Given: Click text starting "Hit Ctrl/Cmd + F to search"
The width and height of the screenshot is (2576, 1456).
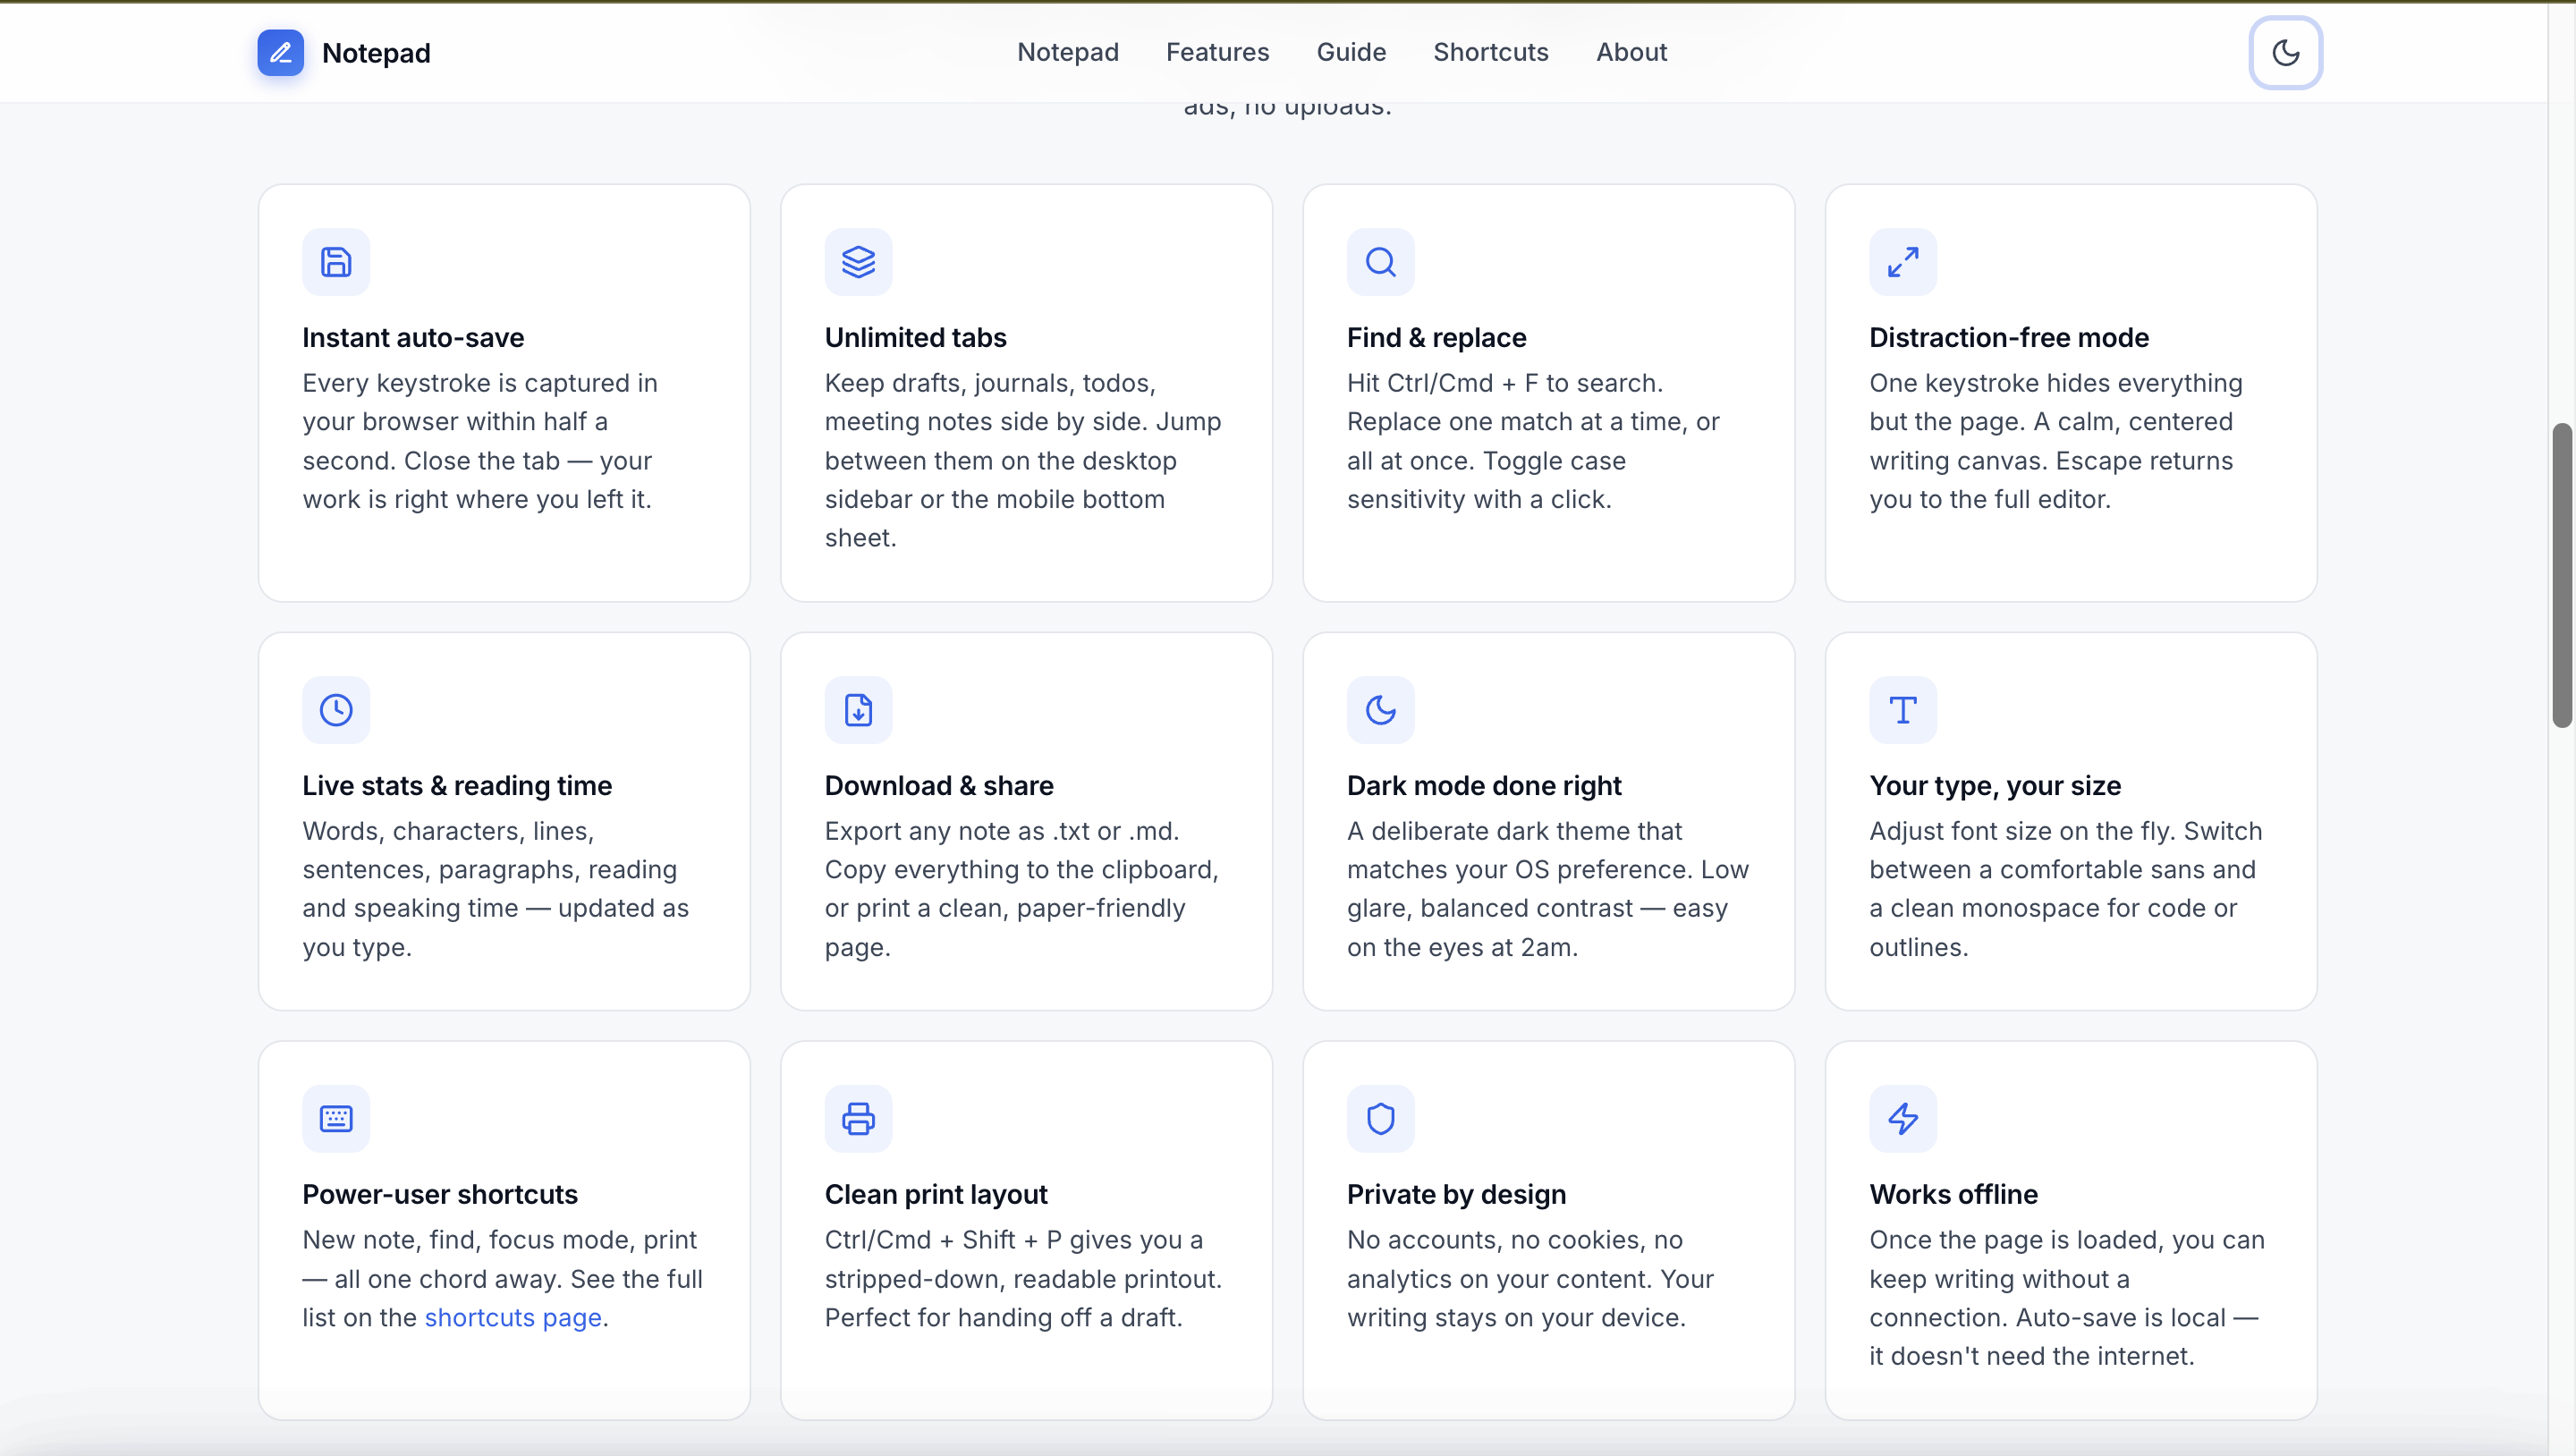Looking at the screenshot, I should tap(1533, 441).
